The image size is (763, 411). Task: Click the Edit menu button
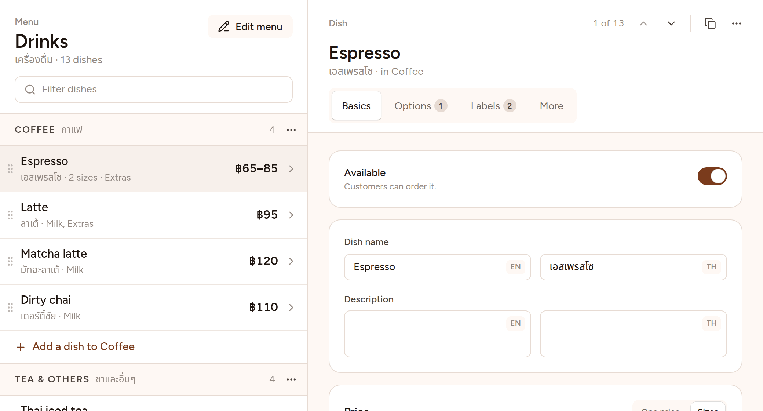[x=250, y=27]
